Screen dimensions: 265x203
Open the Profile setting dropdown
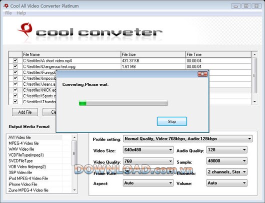pos(188,139)
